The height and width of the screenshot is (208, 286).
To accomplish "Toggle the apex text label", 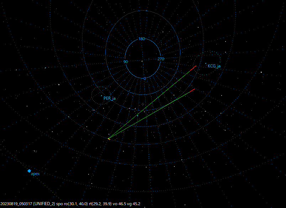I will pyautogui.click(x=36, y=174).
